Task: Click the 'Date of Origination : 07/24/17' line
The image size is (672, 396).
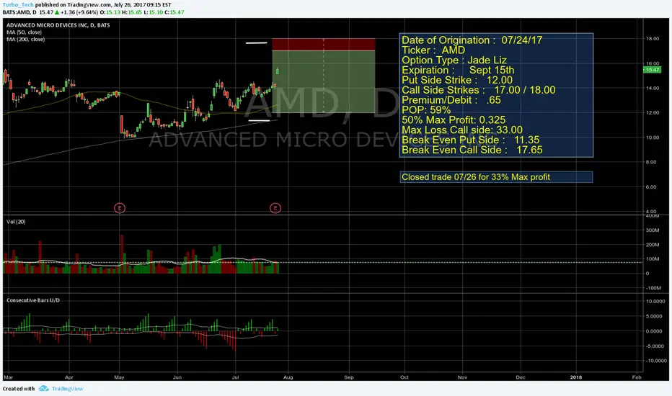Action: pos(472,40)
